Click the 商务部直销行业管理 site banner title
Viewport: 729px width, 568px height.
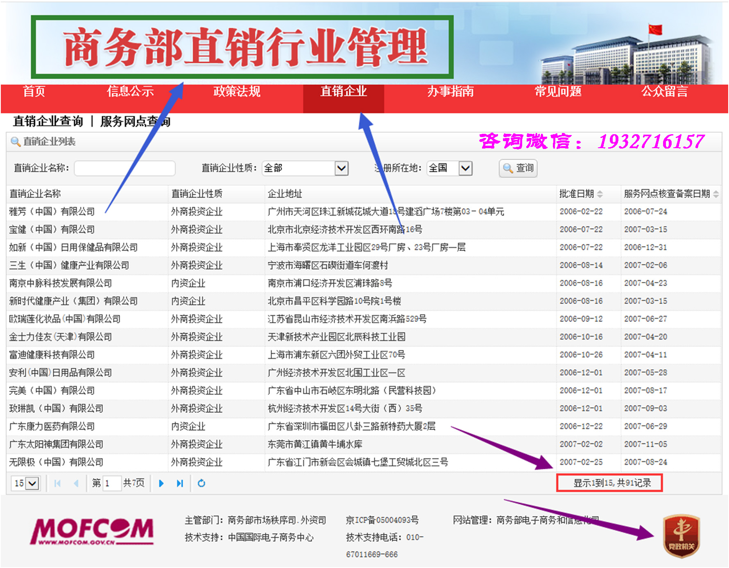246,47
